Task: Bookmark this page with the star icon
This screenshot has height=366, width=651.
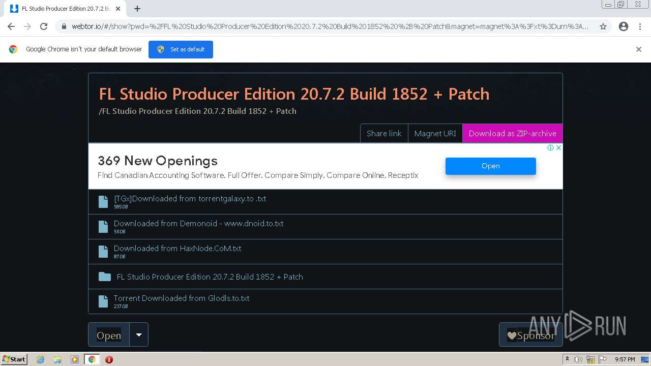Action: (x=603, y=26)
